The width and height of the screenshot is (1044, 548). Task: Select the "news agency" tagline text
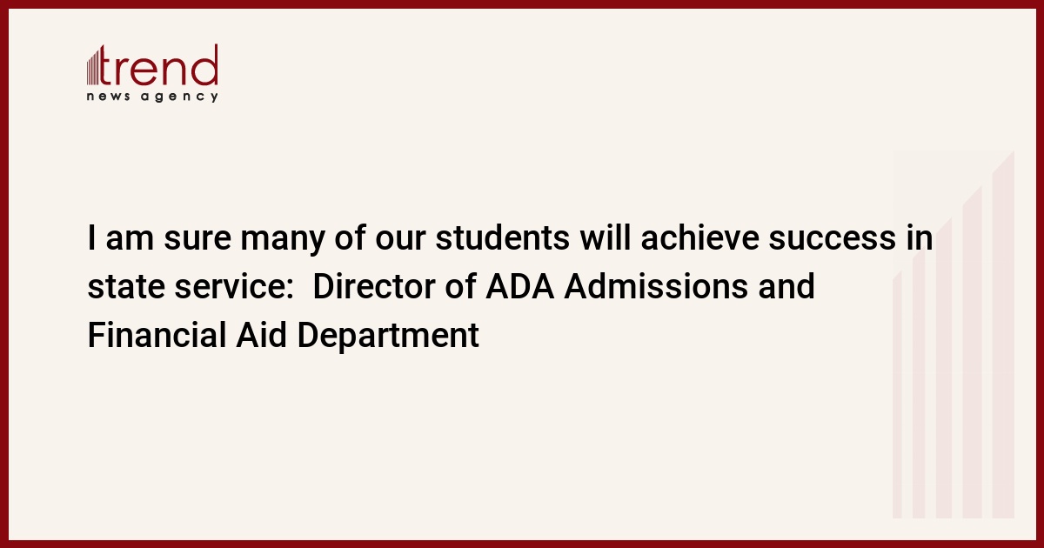point(152,97)
